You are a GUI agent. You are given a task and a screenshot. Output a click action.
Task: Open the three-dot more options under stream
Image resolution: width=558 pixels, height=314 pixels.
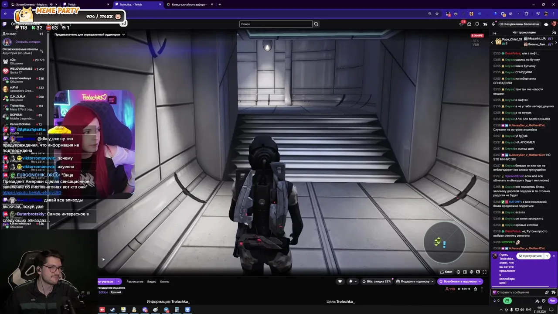(482, 289)
